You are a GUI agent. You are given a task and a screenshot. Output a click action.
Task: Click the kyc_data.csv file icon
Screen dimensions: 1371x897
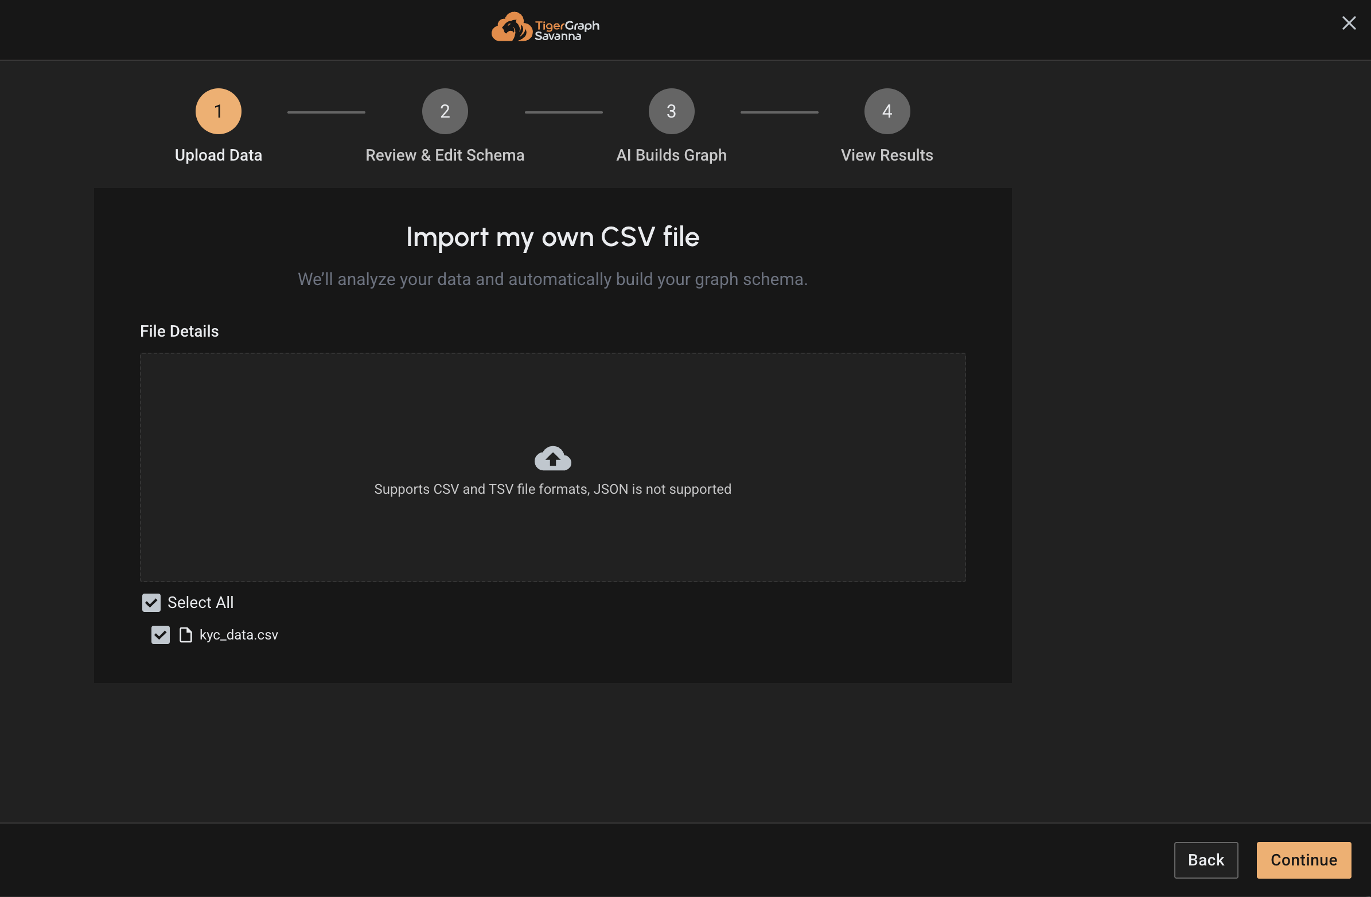[185, 635]
